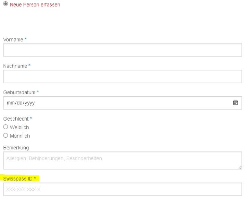Screen dimensions: 246x198
Task: Choose the Männlich gender radio button
Action: coord(5,135)
